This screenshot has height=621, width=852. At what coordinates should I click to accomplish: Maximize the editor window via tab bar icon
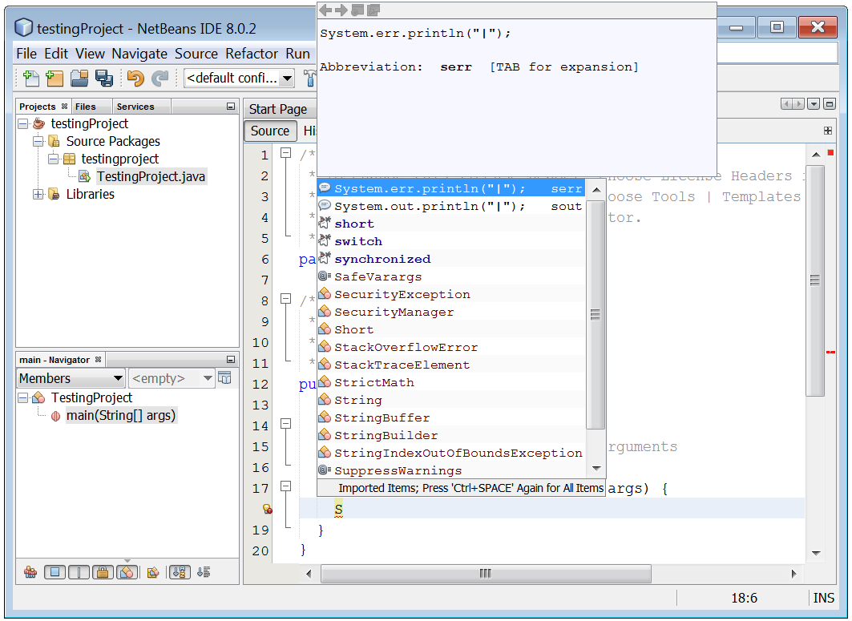pos(830,104)
